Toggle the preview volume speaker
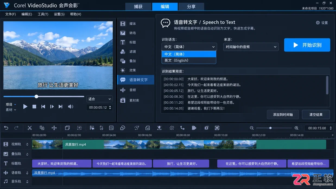 pyautogui.click(x=71, y=107)
